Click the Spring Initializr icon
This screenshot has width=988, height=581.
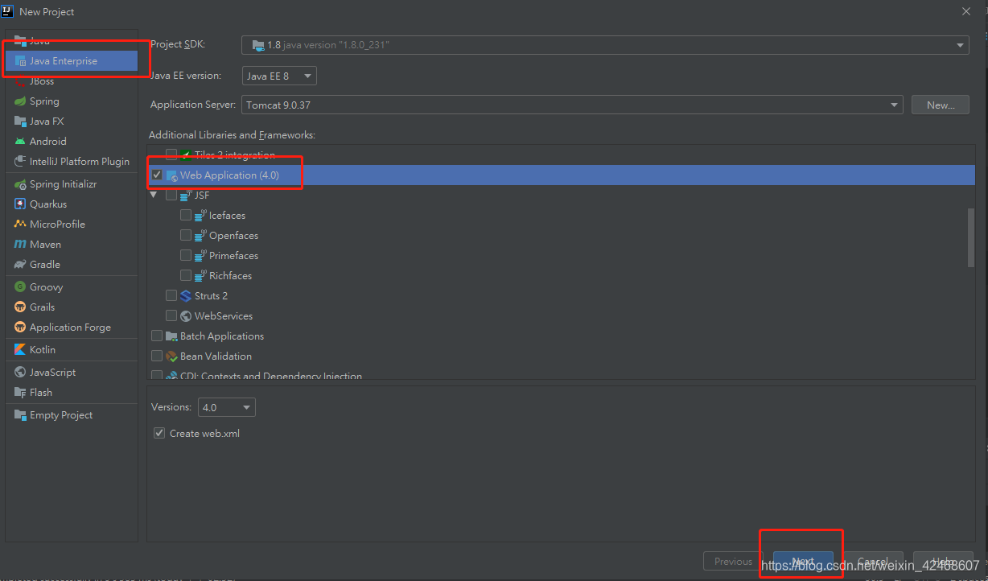[20, 184]
